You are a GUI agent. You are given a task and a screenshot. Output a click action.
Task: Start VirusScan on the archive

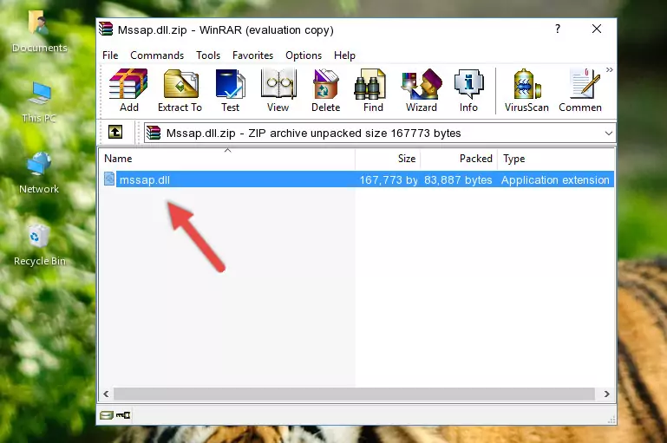pyautogui.click(x=526, y=90)
